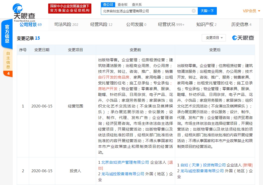Screen dimensions: 263x185
Task: Click the 变更记录 15 section heading
Action: 28,38
